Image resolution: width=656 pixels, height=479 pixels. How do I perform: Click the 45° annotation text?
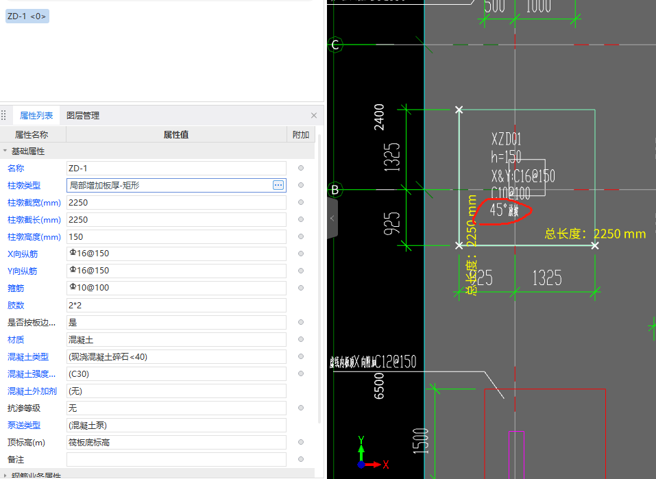pyautogui.click(x=505, y=210)
